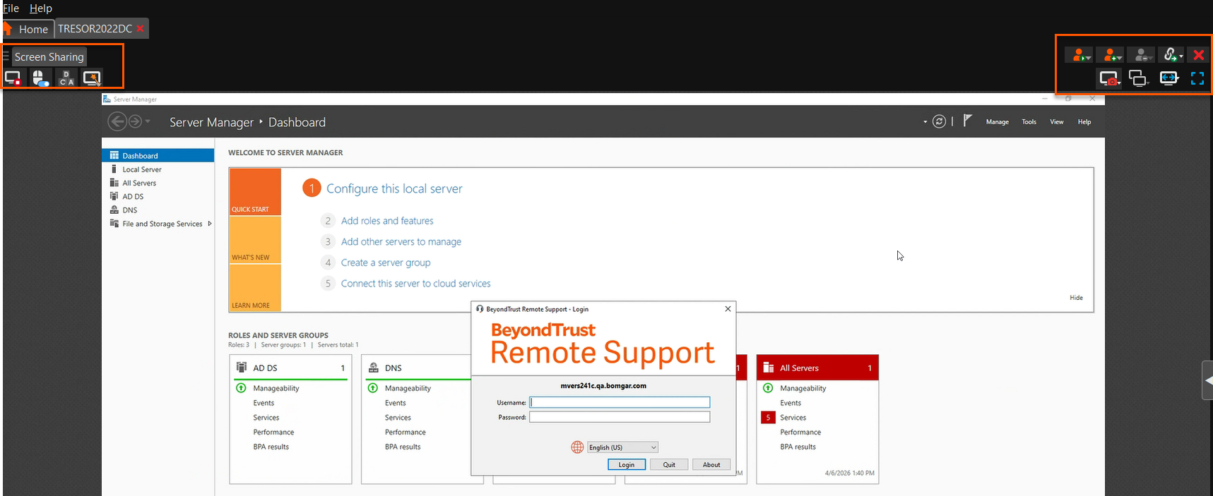The image size is (1213, 496).
Task: Select Dashboard in the Server Manager sidebar
Action: pyautogui.click(x=158, y=156)
